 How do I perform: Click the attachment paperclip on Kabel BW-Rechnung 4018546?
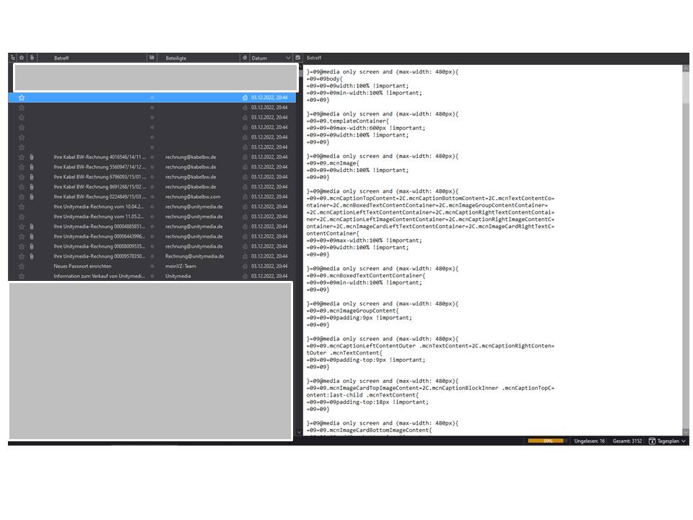[x=32, y=157]
